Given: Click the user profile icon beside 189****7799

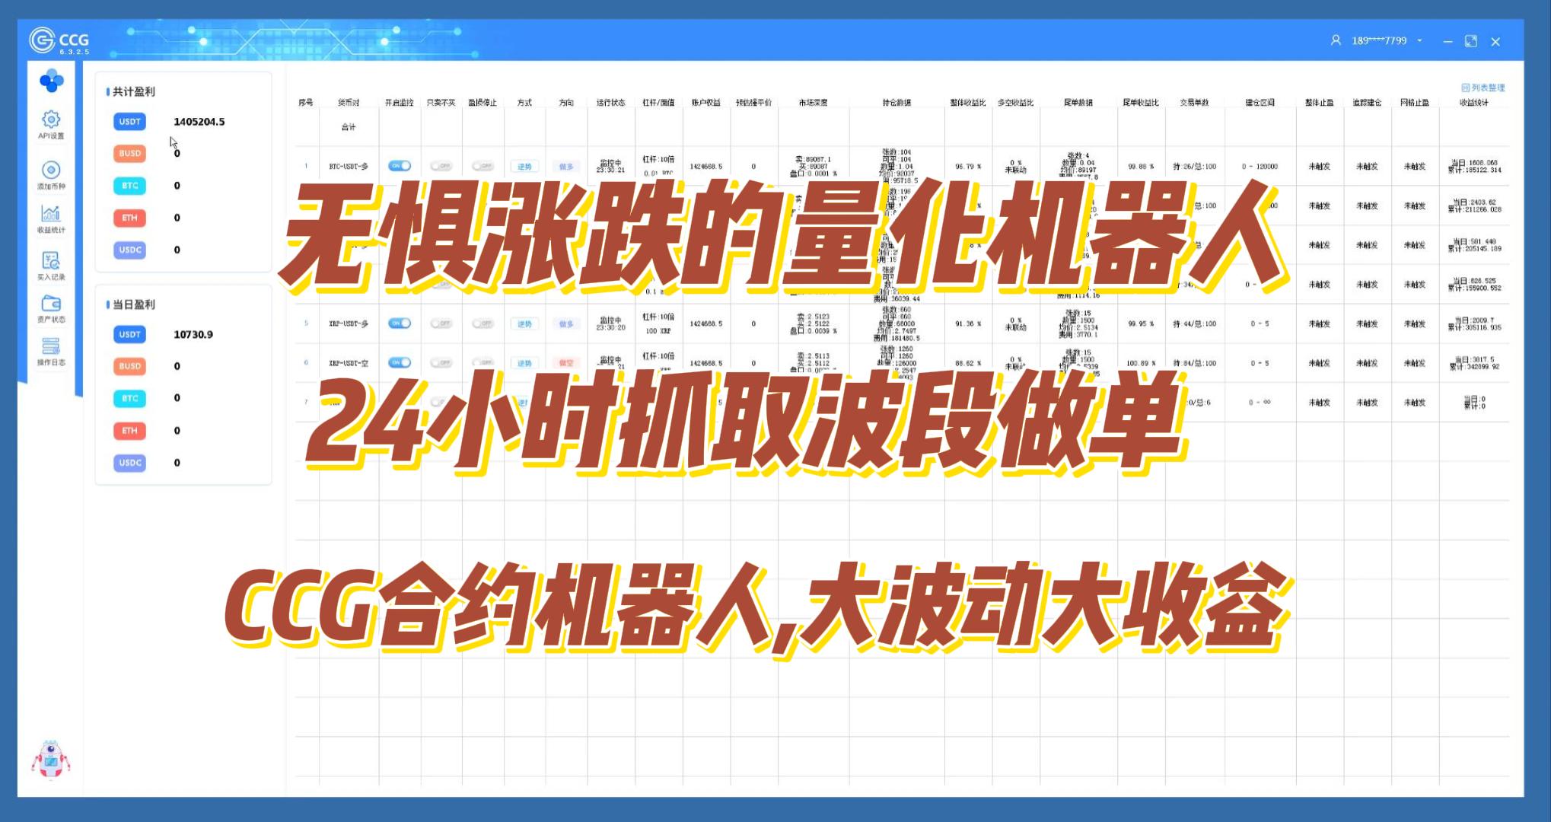Looking at the screenshot, I should click(x=1336, y=40).
